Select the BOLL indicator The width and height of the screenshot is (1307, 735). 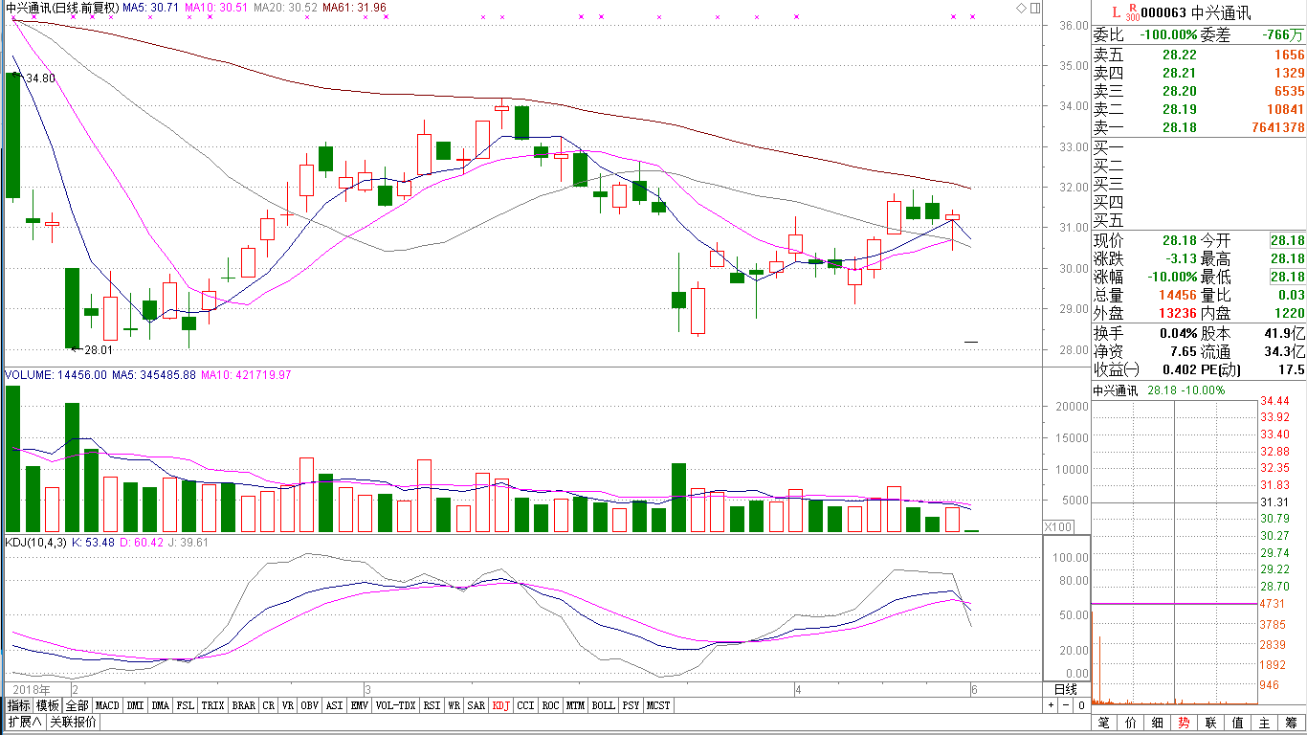pos(603,705)
